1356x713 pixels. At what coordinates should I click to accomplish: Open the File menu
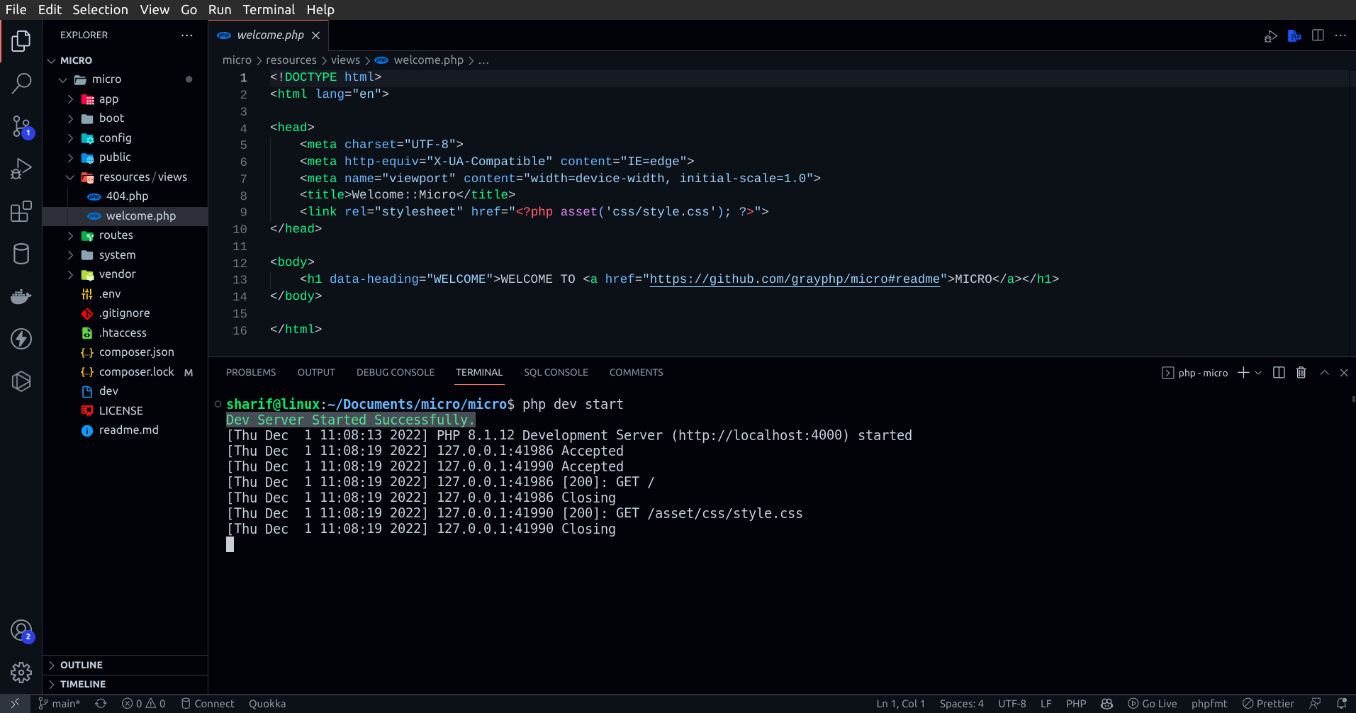click(x=16, y=10)
